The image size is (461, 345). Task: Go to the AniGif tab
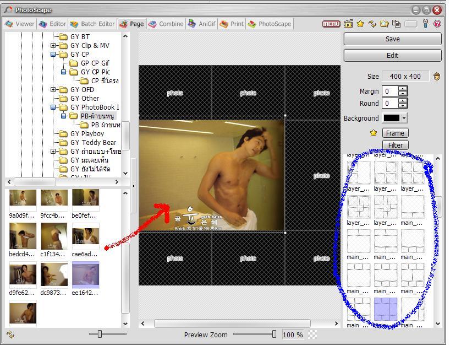click(x=202, y=24)
